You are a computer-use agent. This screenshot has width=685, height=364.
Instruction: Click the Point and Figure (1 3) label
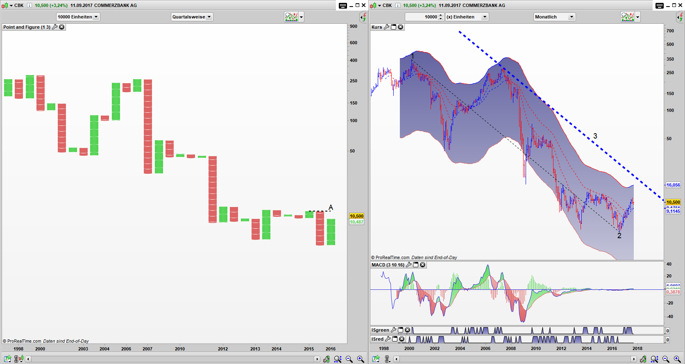(27, 27)
